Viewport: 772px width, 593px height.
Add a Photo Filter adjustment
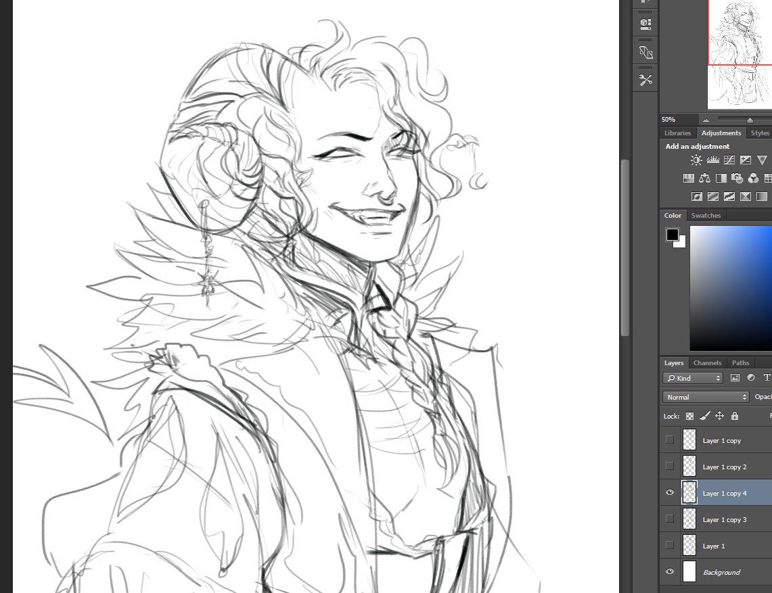pyautogui.click(x=737, y=178)
